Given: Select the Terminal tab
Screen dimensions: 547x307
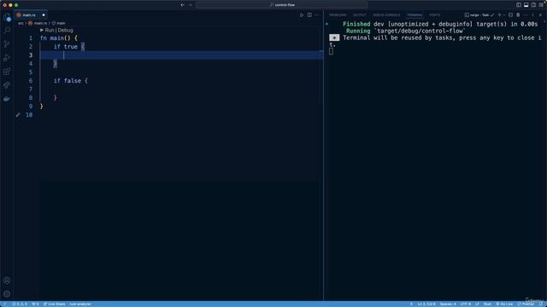Looking at the screenshot, I should coord(415,15).
